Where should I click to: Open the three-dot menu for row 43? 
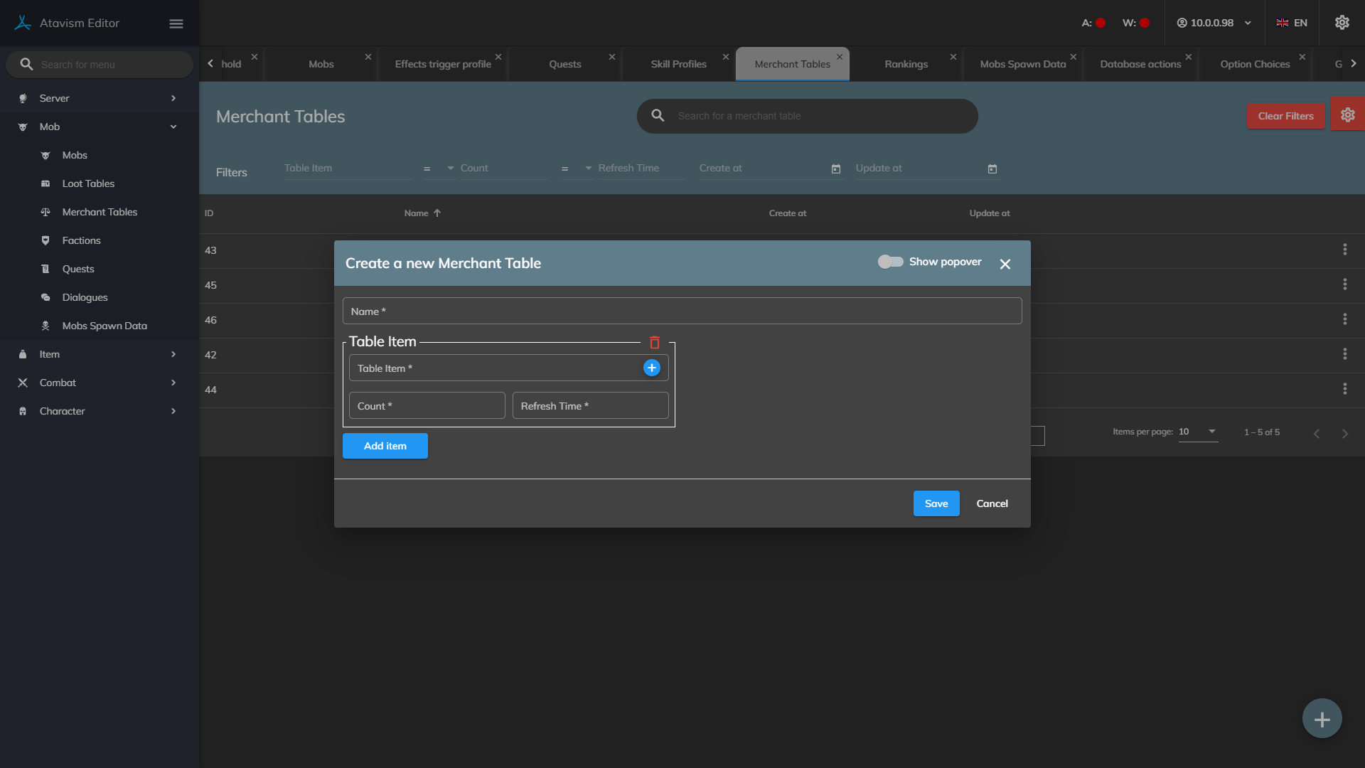1344,250
